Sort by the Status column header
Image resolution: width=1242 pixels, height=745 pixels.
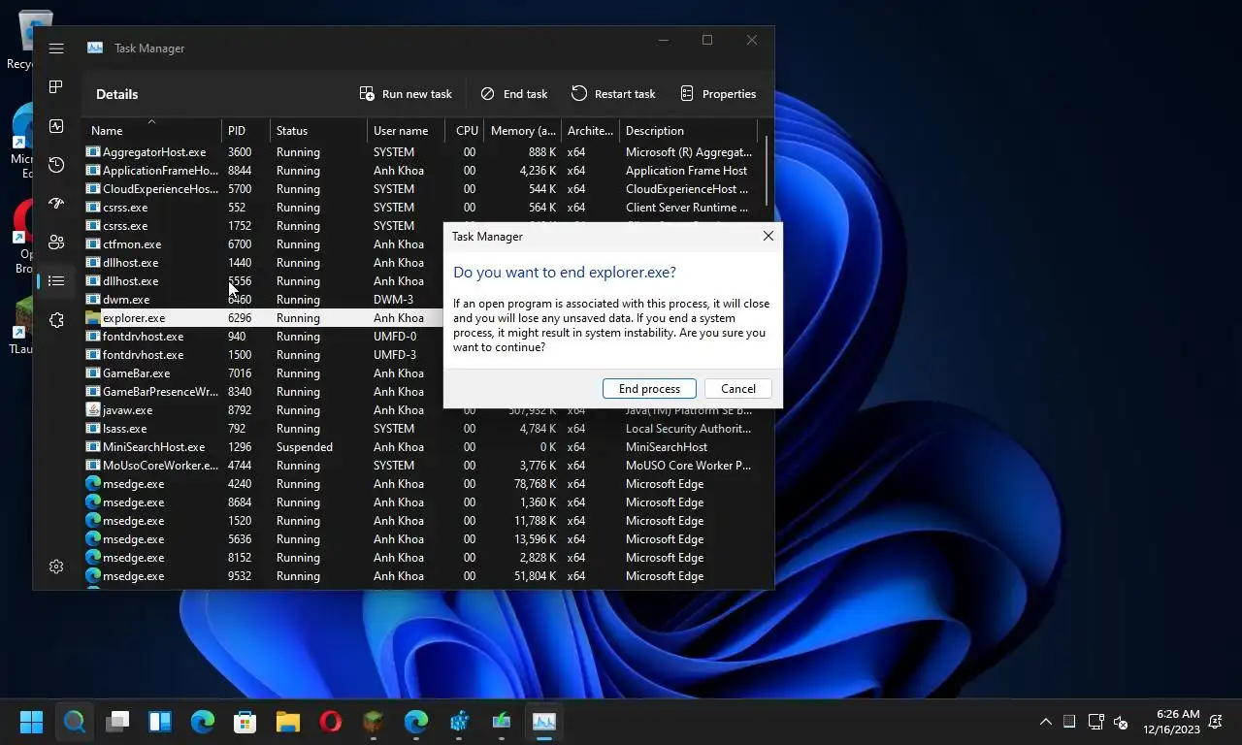(x=318, y=131)
